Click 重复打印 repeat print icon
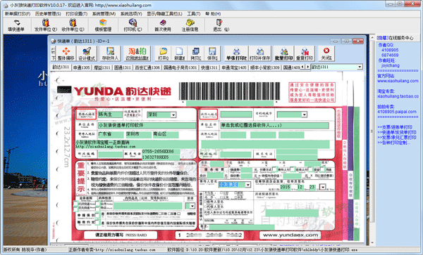 coord(305,53)
